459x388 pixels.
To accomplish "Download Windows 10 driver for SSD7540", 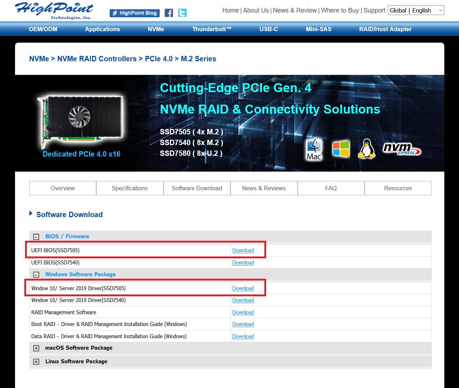I will (243, 300).
